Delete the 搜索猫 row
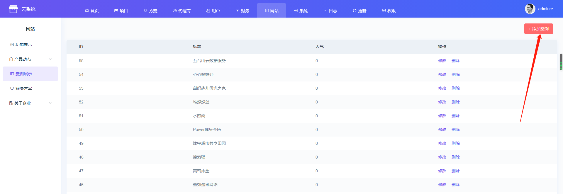This screenshot has height=194, width=563. pyautogui.click(x=456, y=157)
